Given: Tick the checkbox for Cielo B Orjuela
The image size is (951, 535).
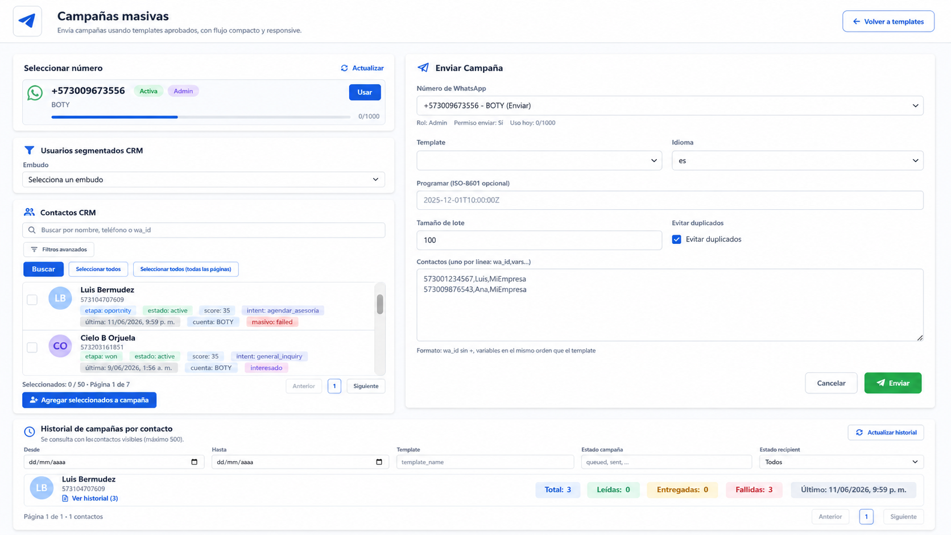Looking at the screenshot, I should 32,347.
